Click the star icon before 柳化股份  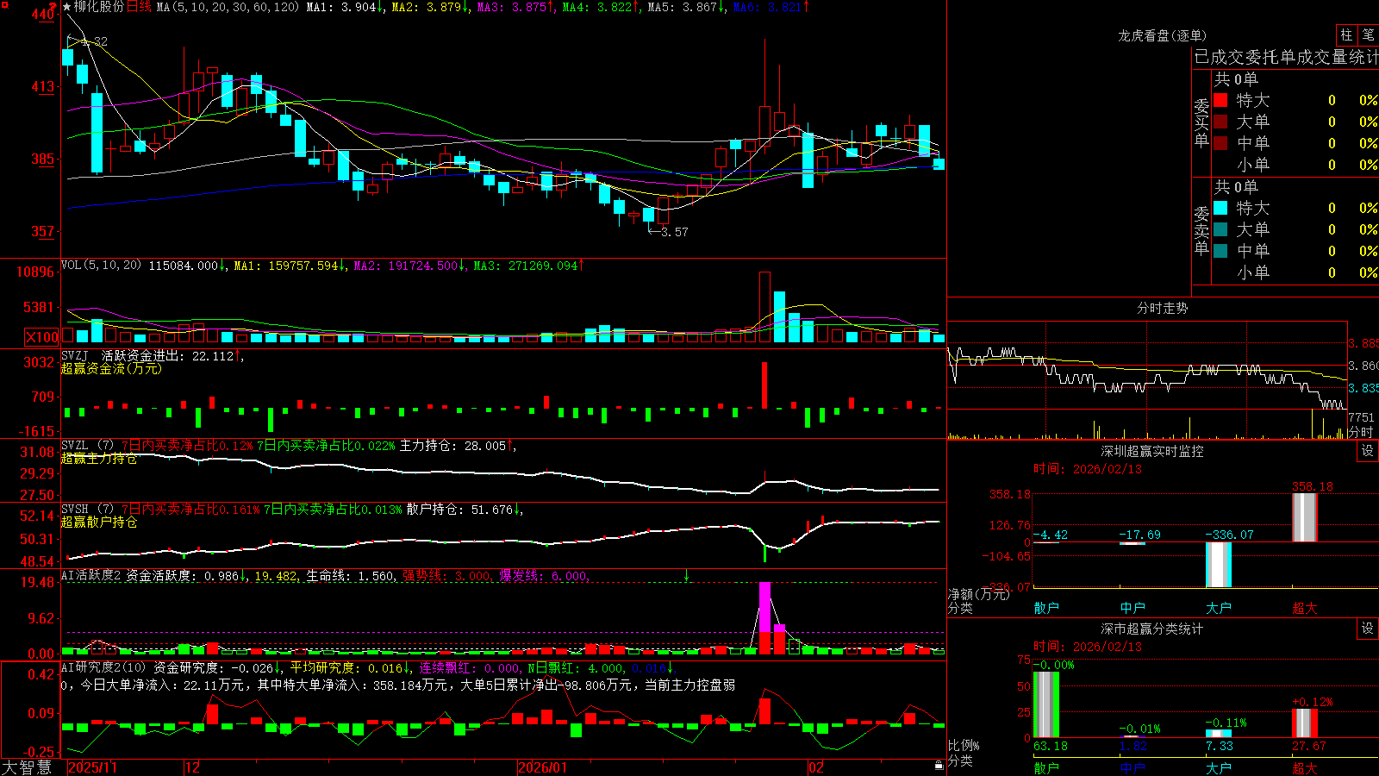point(66,7)
